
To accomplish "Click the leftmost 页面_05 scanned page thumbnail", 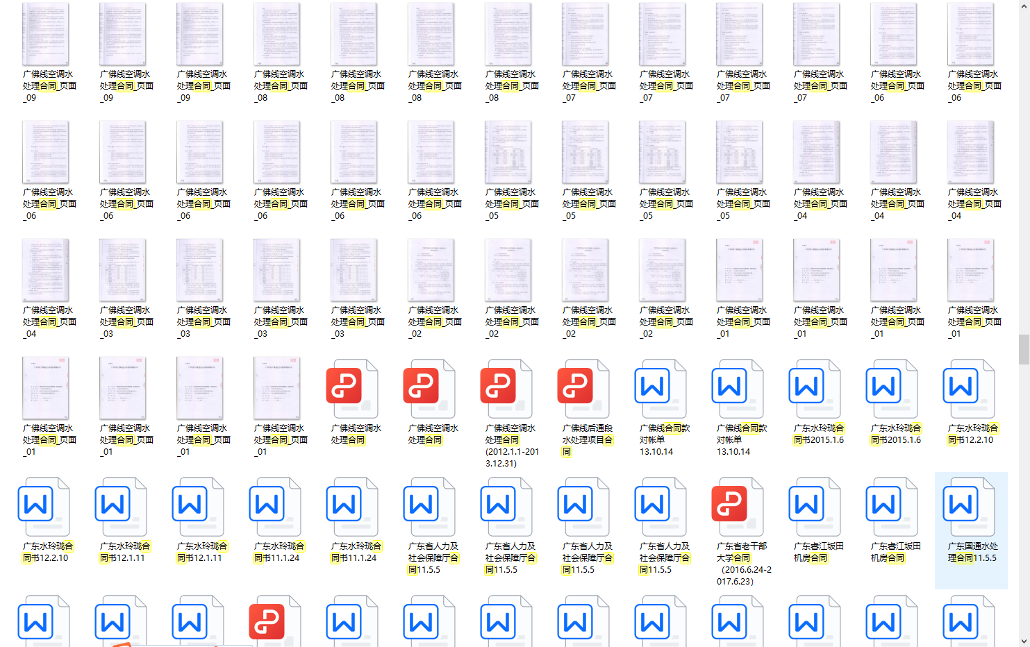I will click(508, 153).
